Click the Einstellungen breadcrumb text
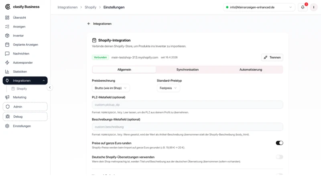The width and height of the screenshot is (321, 180). pos(114,7)
